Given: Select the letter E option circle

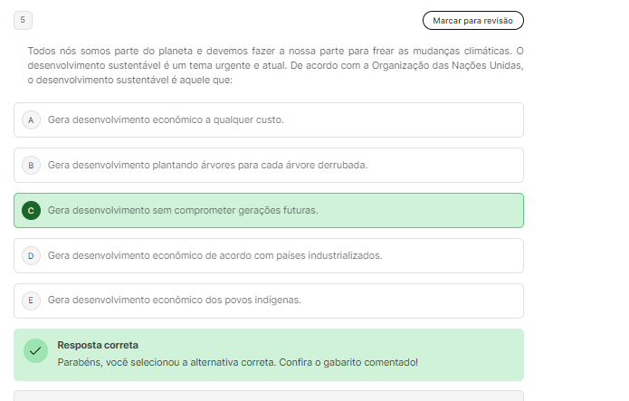Looking at the screenshot, I should (x=31, y=301).
